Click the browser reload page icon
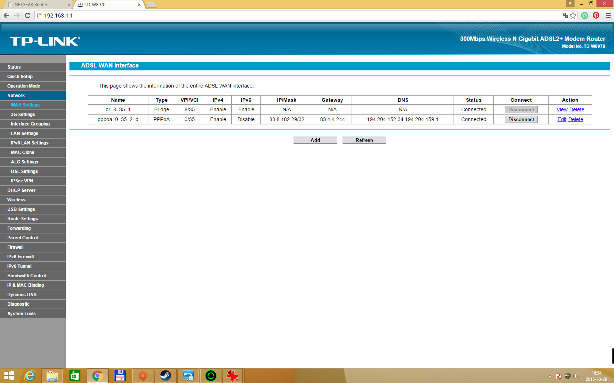This screenshot has height=383, width=614. coord(27,15)
